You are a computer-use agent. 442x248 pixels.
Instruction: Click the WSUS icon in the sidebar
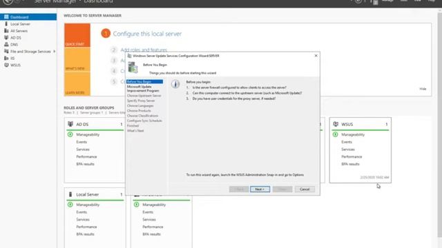pyautogui.click(x=6, y=65)
